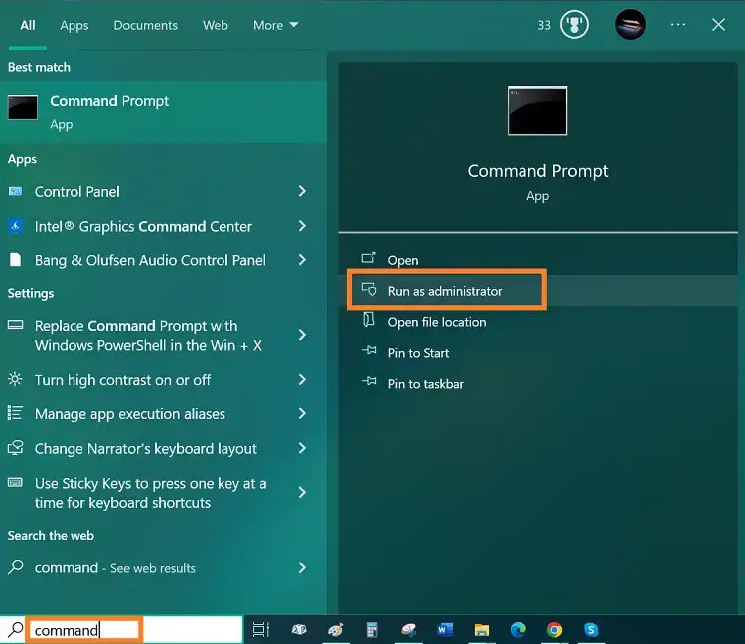
Task: Expand the Sticky Keys setting arrow
Action: click(302, 492)
